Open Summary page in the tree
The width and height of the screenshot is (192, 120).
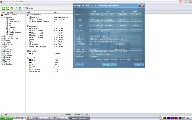point(11,19)
